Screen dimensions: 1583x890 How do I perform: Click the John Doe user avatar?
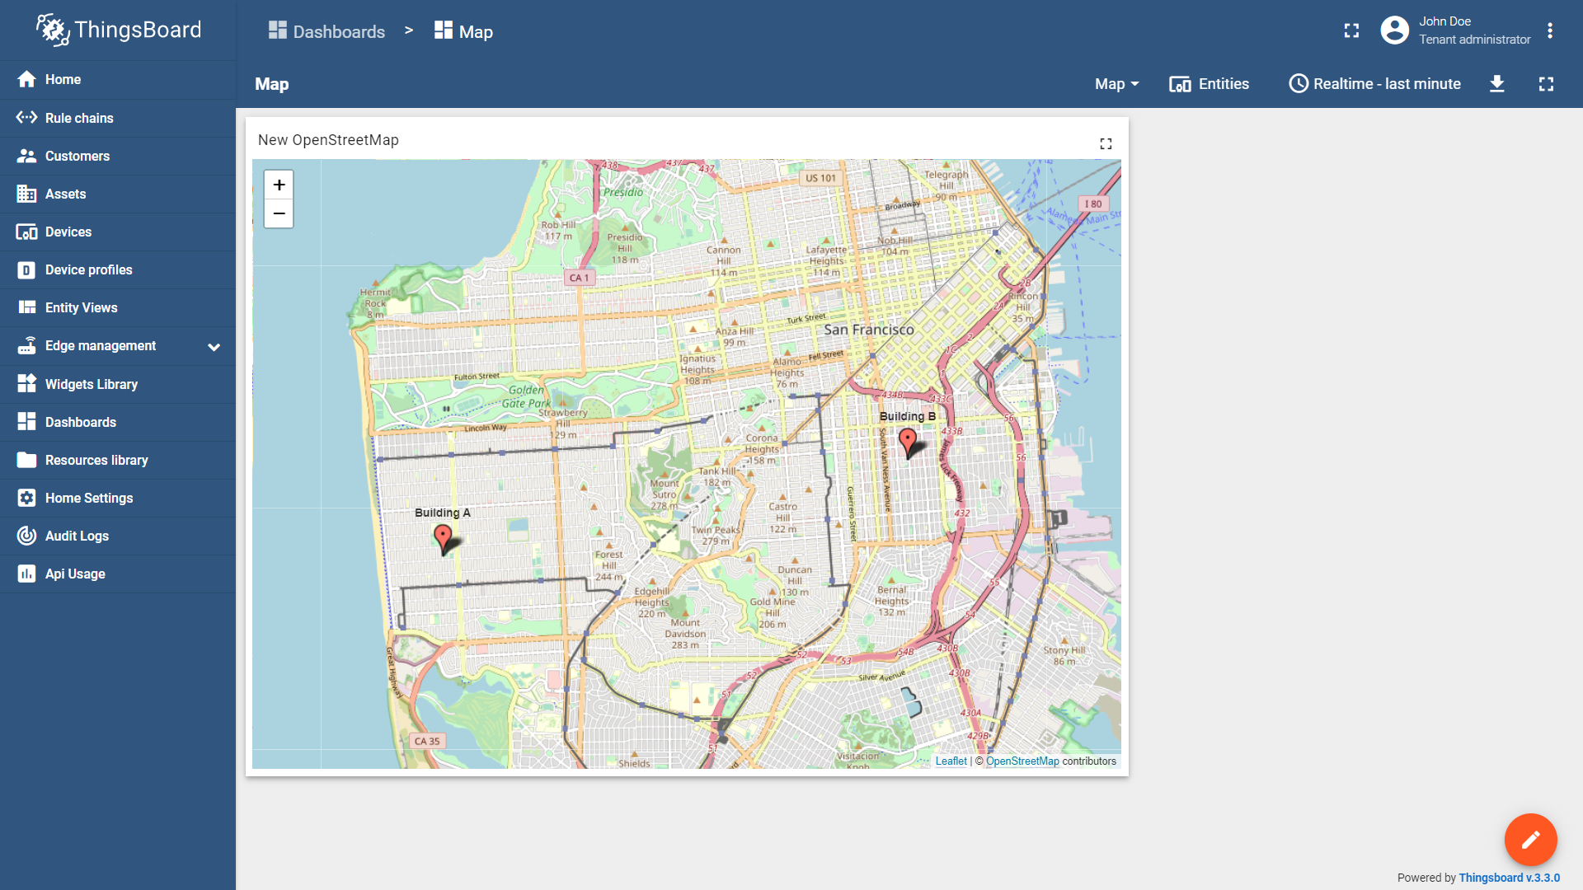(1394, 30)
